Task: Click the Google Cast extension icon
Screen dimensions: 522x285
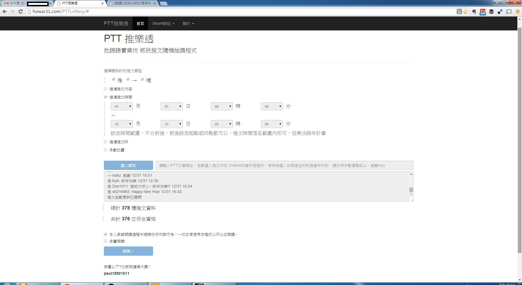Action: pyautogui.click(x=509, y=11)
